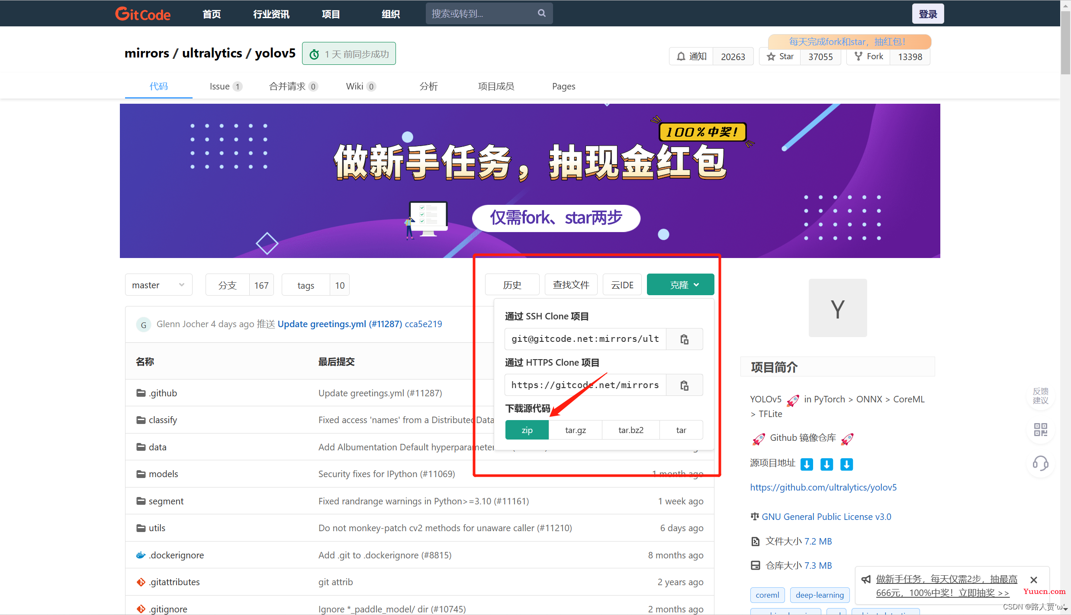Copy the HTTPS clone URL

click(684, 385)
